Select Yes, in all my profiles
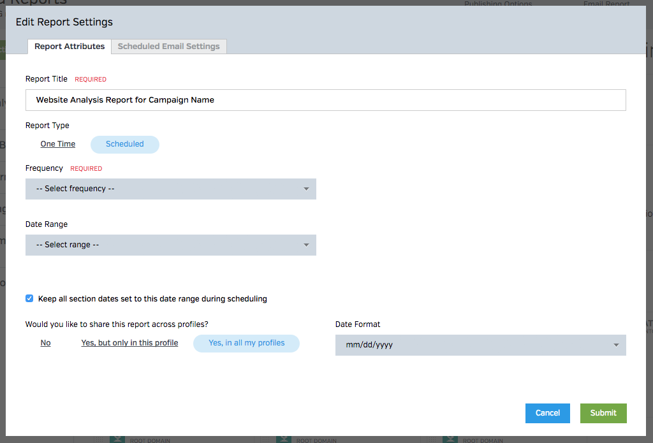Viewport: 653px width, 443px height. point(246,343)
